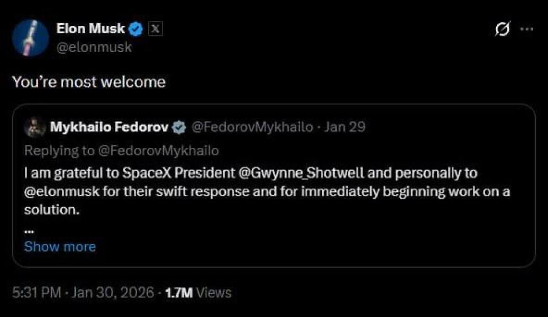This screenshot has width=548, height=317.
Task: Click the gray @FedorovMykhailo handle beside Jan 29
Action: point(251,127)
